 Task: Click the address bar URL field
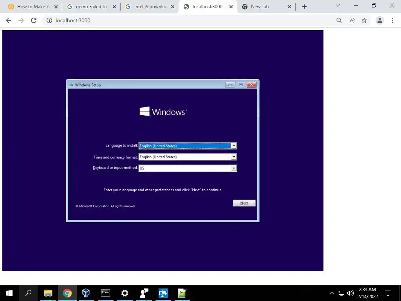[x=189, y=20]
